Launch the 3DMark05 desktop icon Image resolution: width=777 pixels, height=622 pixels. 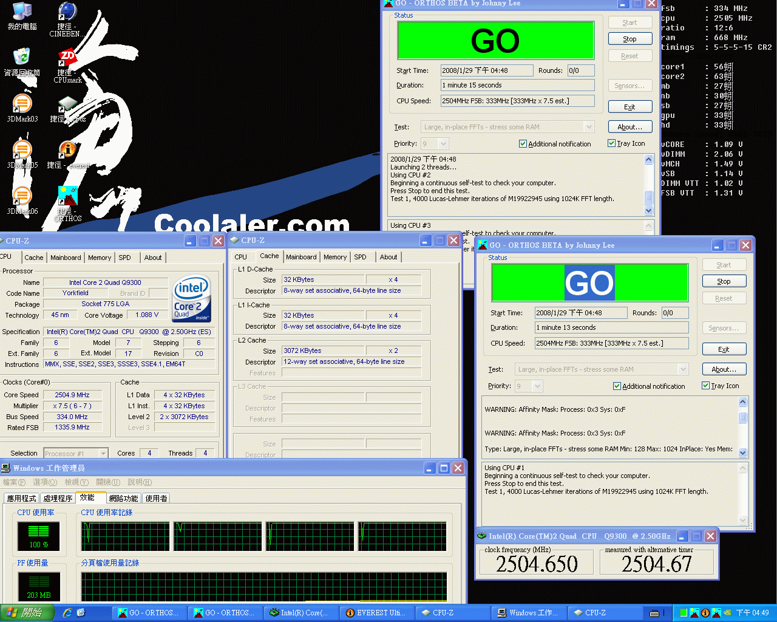[22, 154]
